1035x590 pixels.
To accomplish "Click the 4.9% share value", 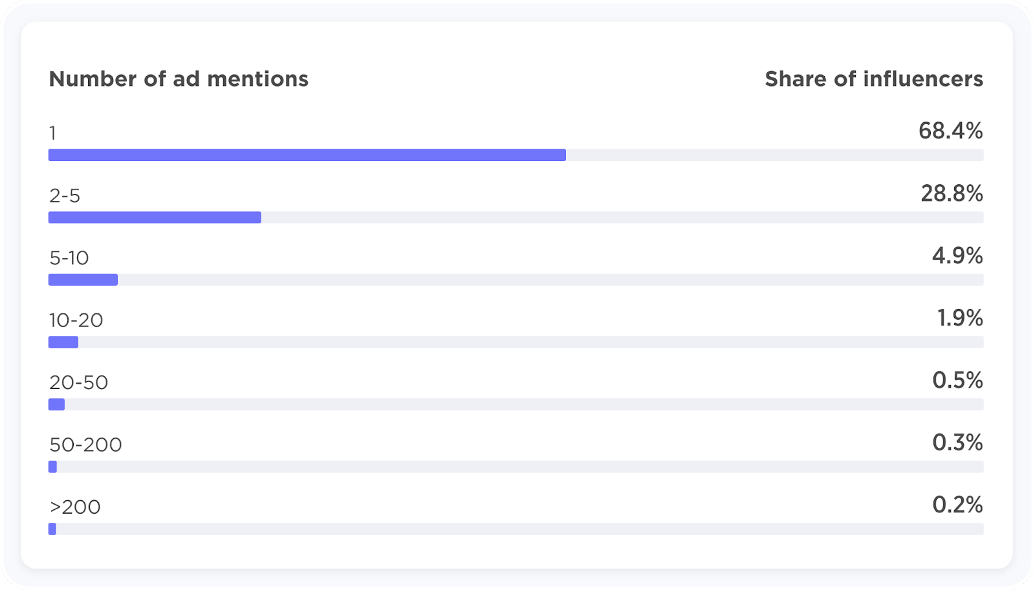I will point(957,256).
